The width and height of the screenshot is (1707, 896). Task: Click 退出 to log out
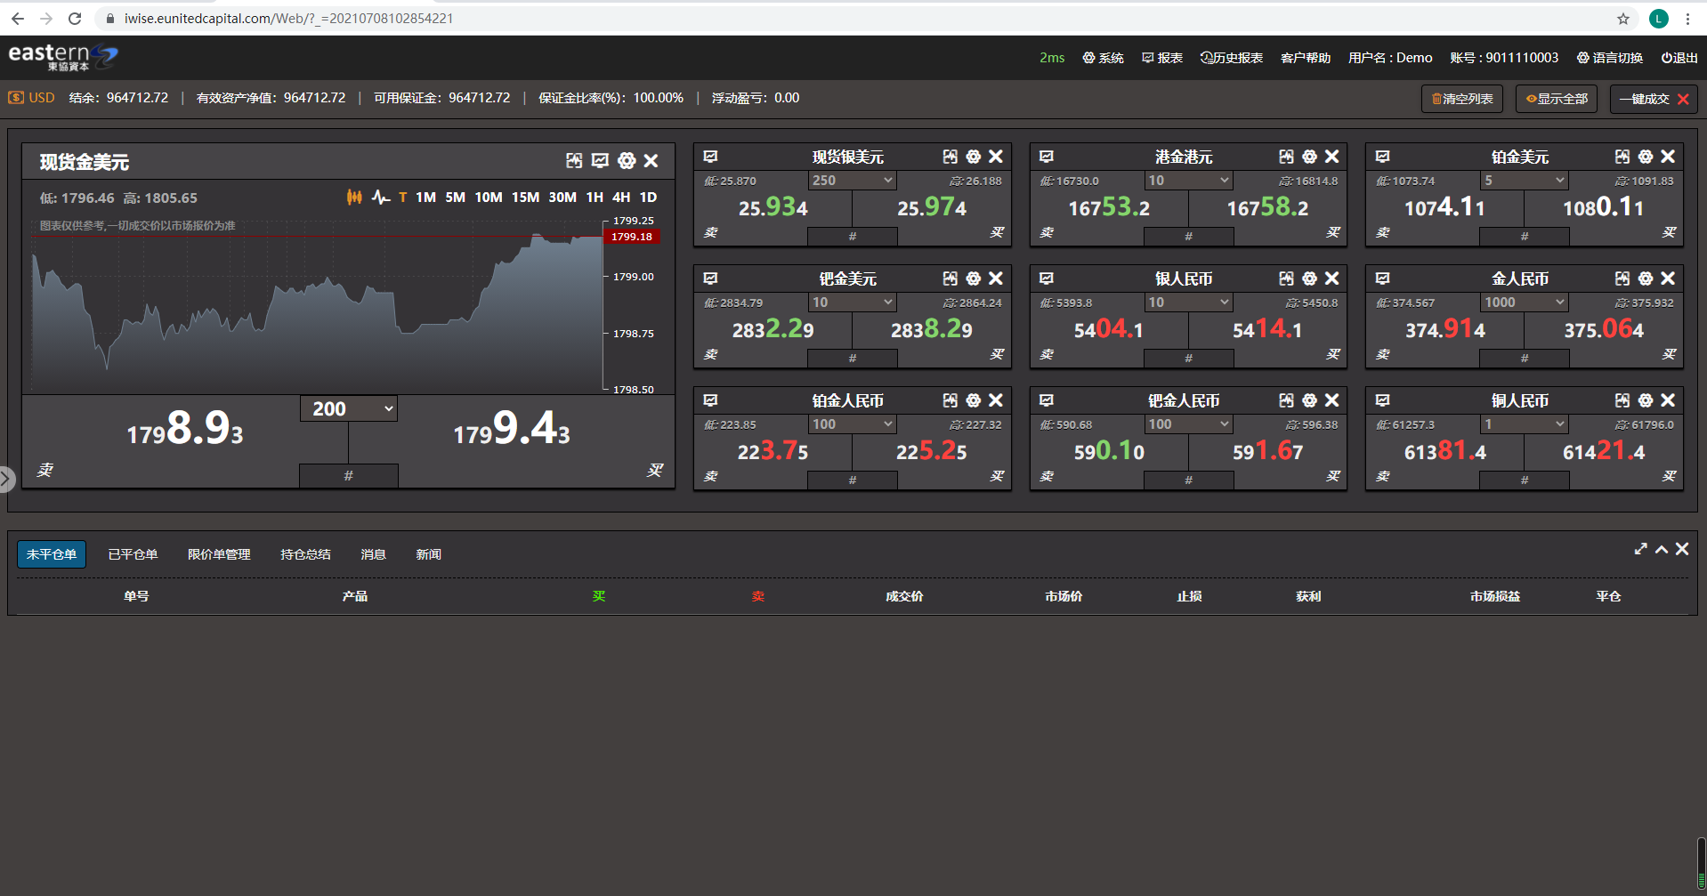1679,58
